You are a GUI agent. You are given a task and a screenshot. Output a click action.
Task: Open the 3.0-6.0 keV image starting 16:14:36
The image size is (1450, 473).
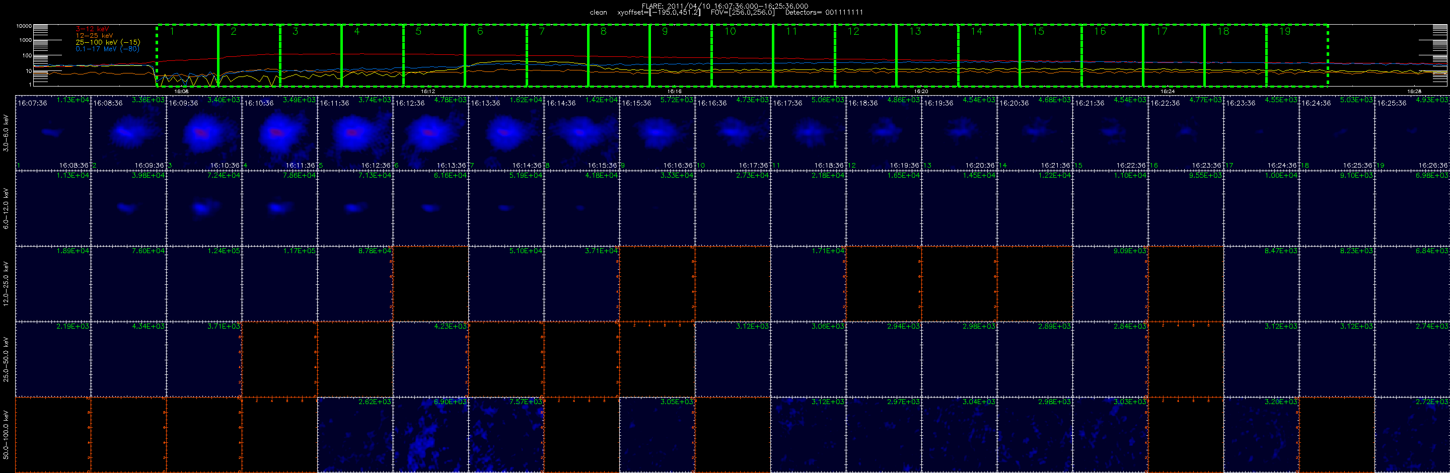tap(582, 133)
